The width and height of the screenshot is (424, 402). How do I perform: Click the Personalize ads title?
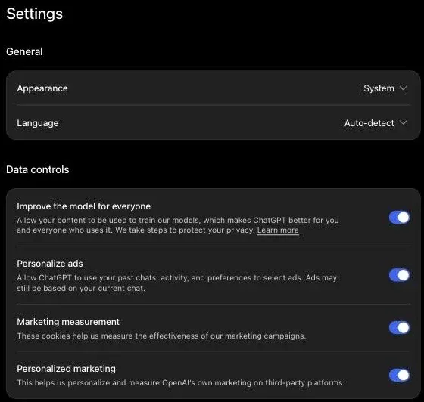50,264
